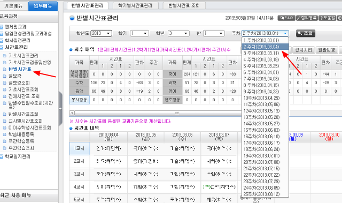Open 주간학습조회 menu item
This screenshot has height=203, width=342.
coord(21,148)
